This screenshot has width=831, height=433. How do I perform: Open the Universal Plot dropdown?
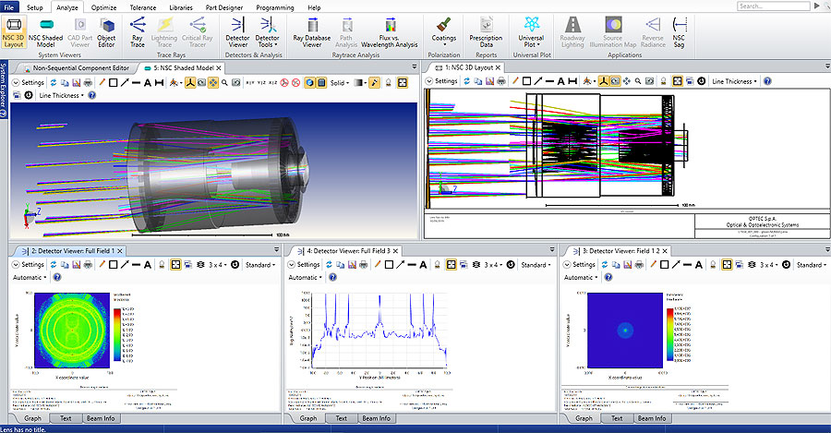coord(533,37)
